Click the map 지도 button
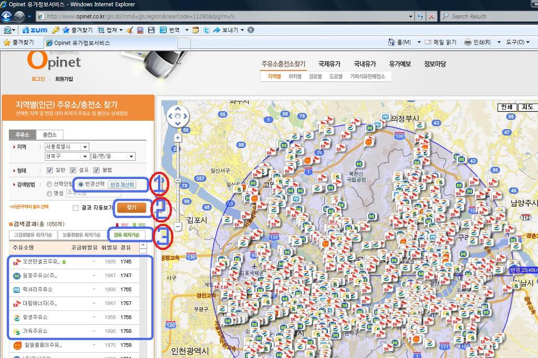The image size is (538, 358). click(527, 107)
